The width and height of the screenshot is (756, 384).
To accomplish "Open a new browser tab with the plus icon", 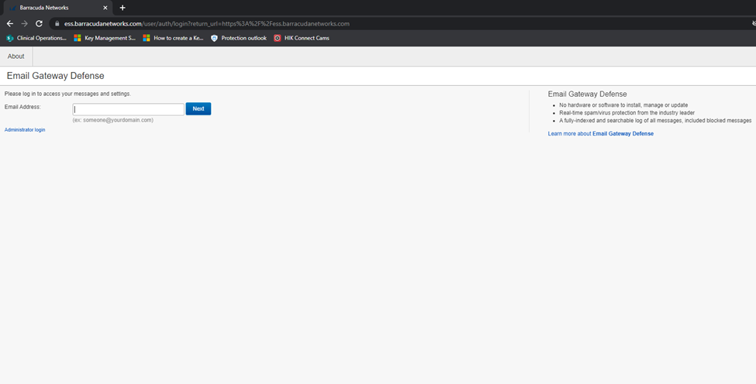I will tap(123, 8).
